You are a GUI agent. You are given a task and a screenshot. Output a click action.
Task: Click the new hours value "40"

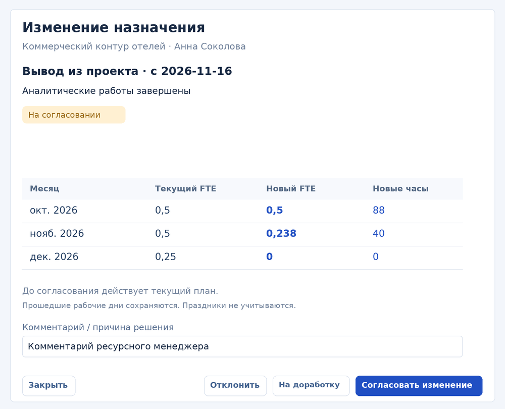point(379,233)
